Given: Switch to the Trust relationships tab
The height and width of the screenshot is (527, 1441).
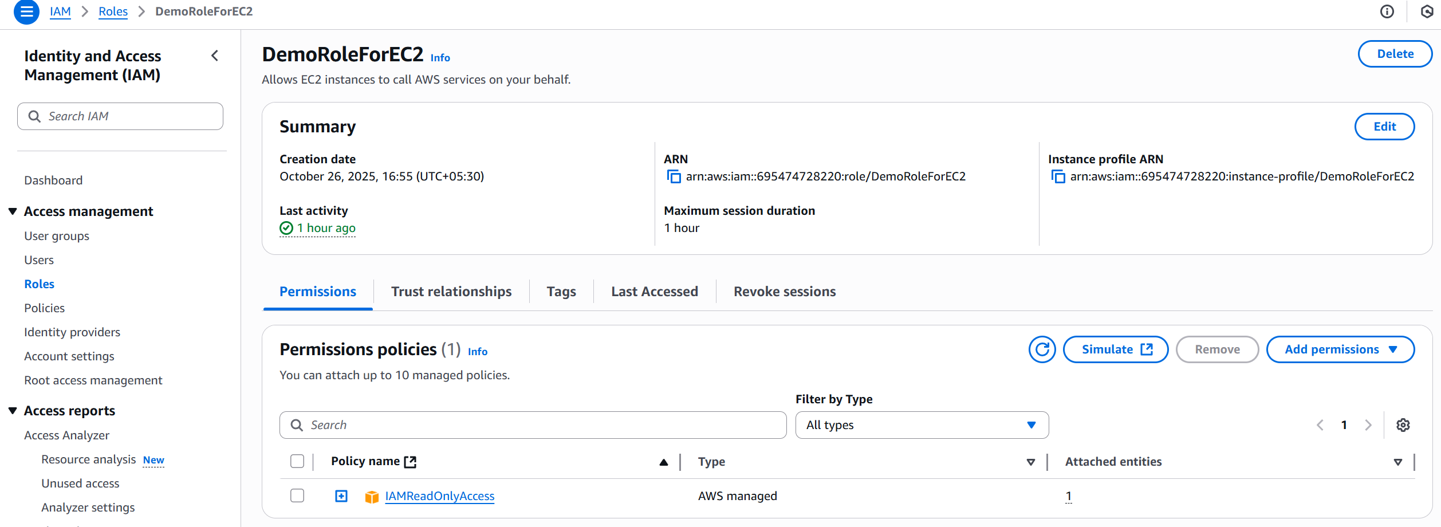Looking at the screenshot, I should [x=451, y=292].
